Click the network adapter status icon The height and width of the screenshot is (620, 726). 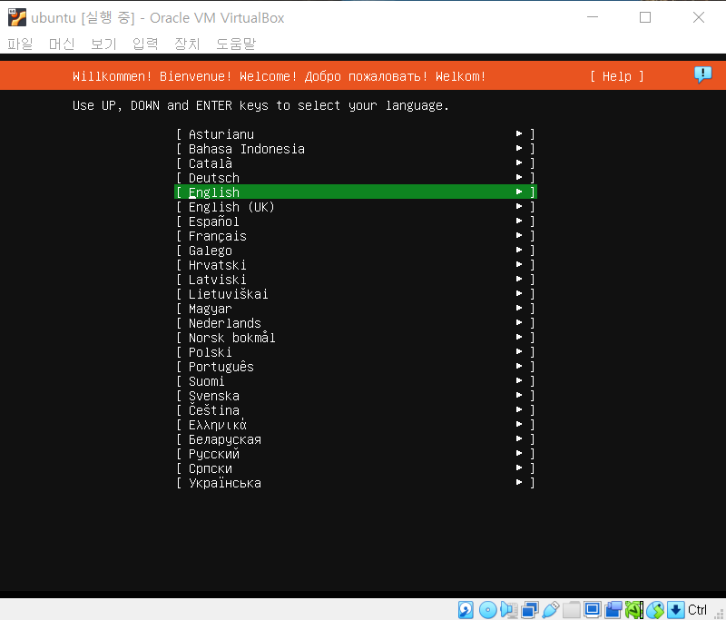pos(530,609)
